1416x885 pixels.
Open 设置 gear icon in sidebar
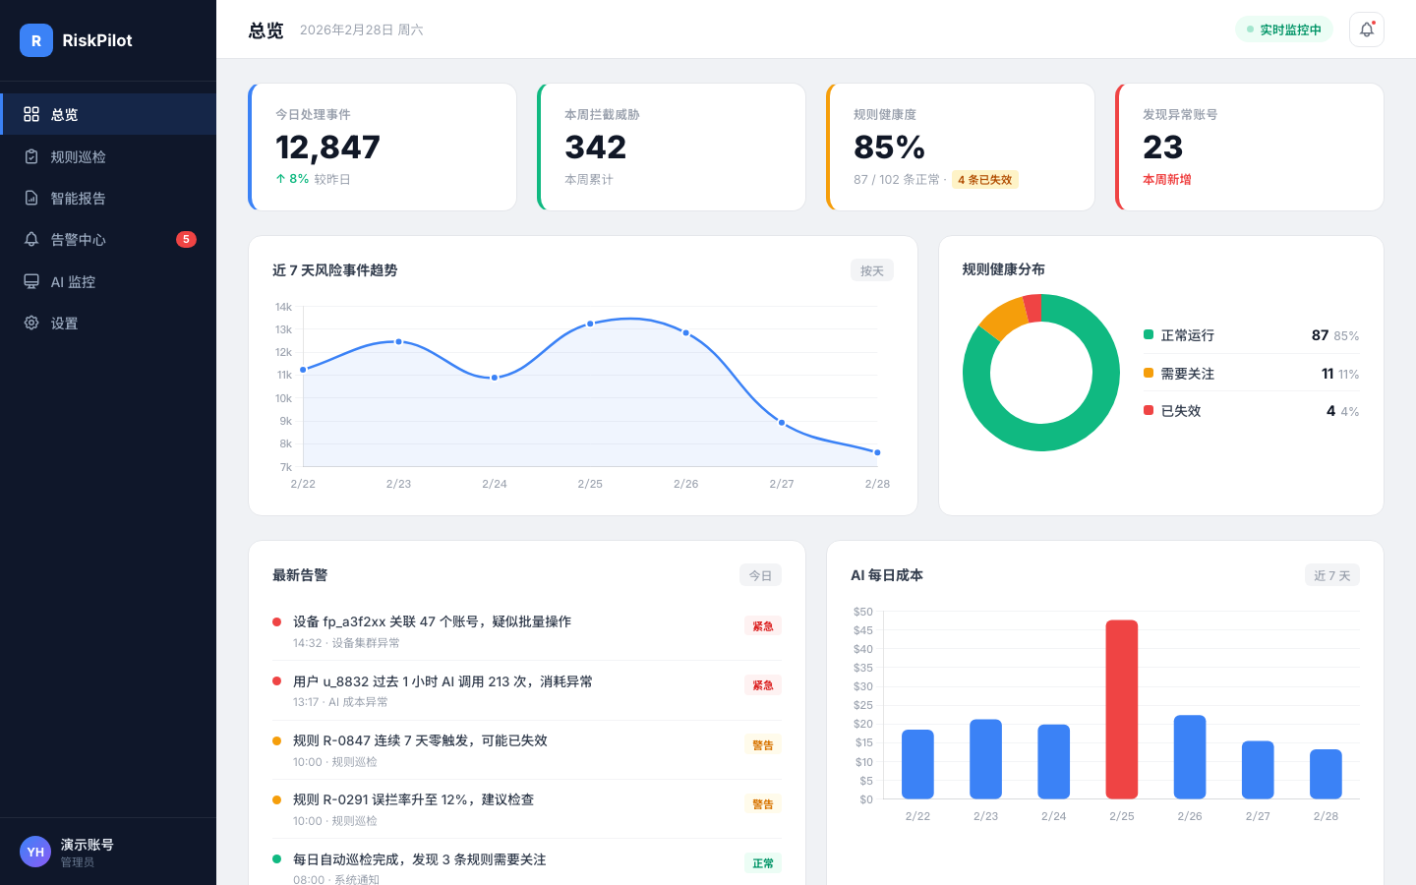point(31,323)
